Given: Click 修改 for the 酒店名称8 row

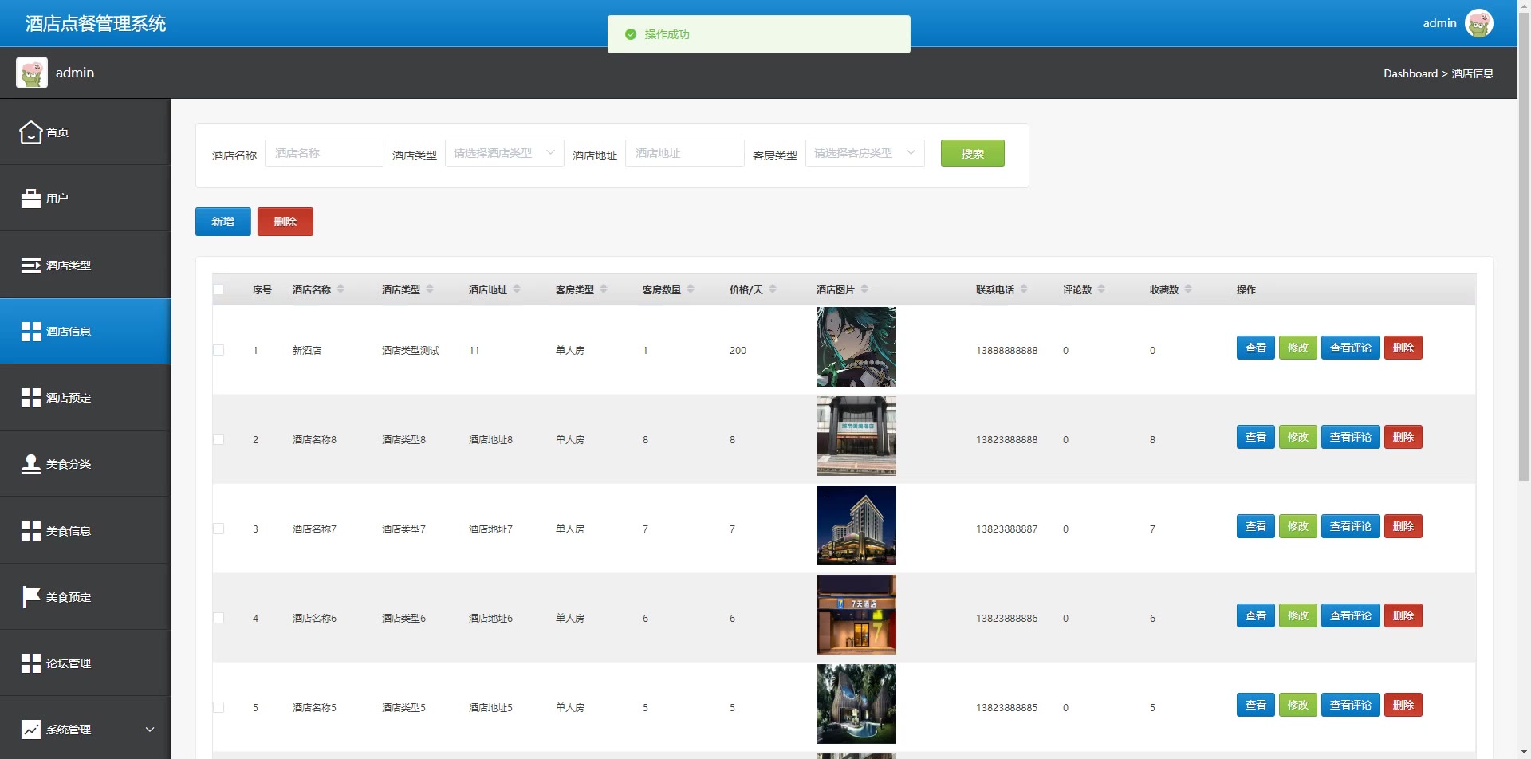Looking at the screenshot, I should point(1297,437).
